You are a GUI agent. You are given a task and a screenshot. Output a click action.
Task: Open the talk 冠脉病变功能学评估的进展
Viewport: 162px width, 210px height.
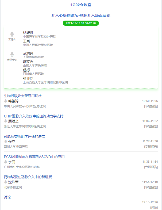pyautogui.click(x=24, y=136)
